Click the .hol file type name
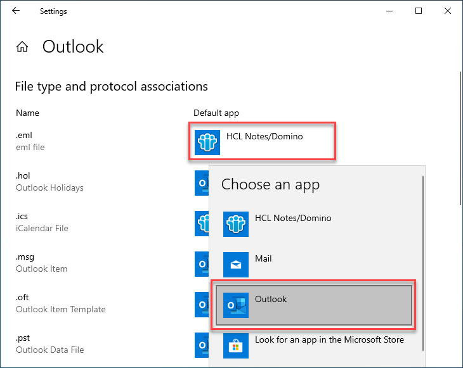The height and width of the screenshot is (368, 463). (23, 175)
